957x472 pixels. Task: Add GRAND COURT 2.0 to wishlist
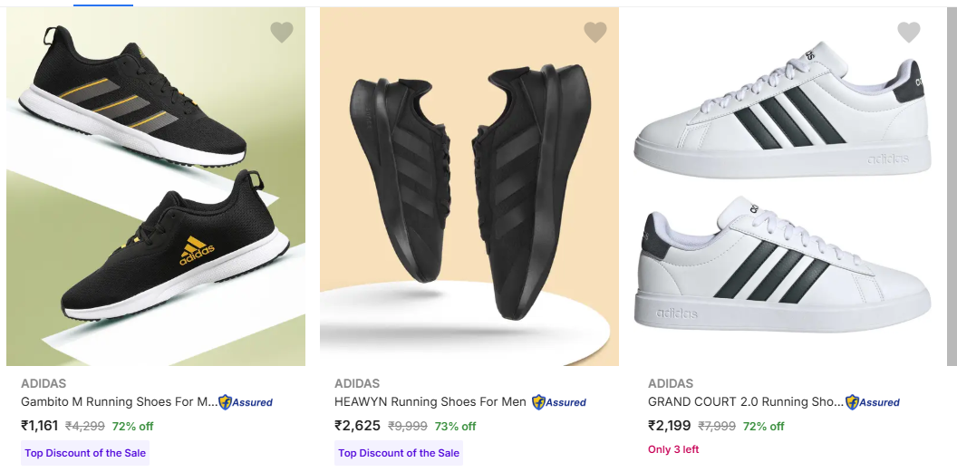point(908,33)
